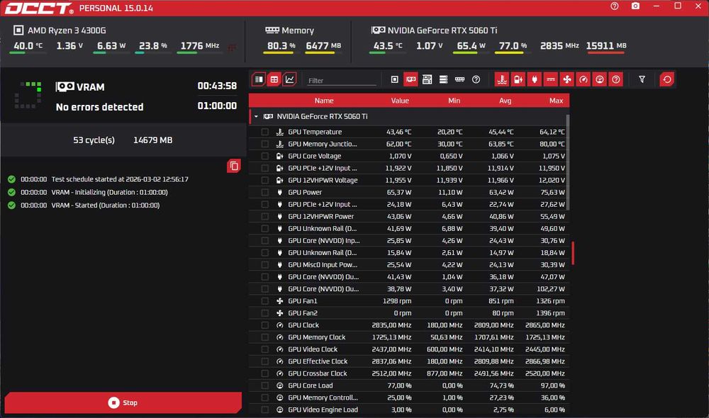Check the GPU Memory Clock checkbox

point(265,337)
